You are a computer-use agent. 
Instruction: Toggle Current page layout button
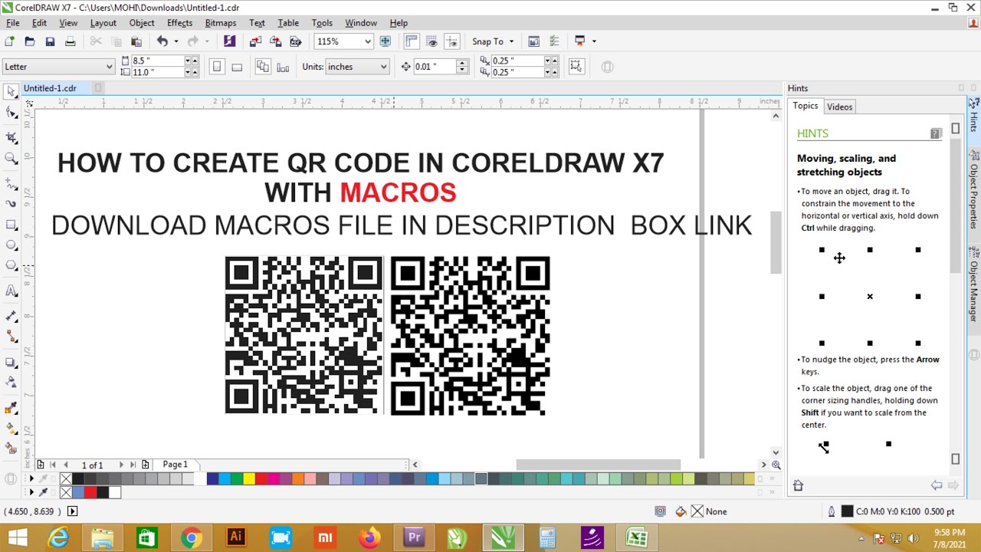(283, 67)
